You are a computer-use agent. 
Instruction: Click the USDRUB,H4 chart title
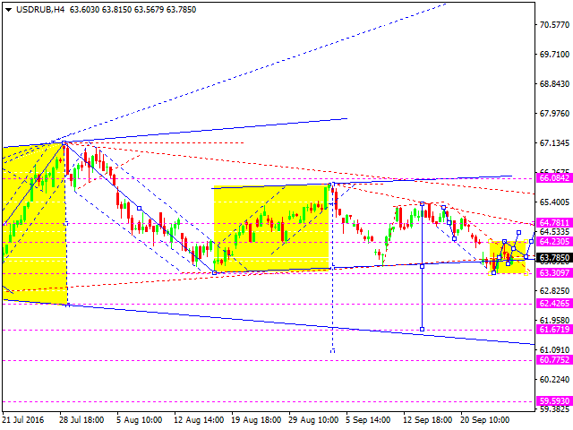40,10
